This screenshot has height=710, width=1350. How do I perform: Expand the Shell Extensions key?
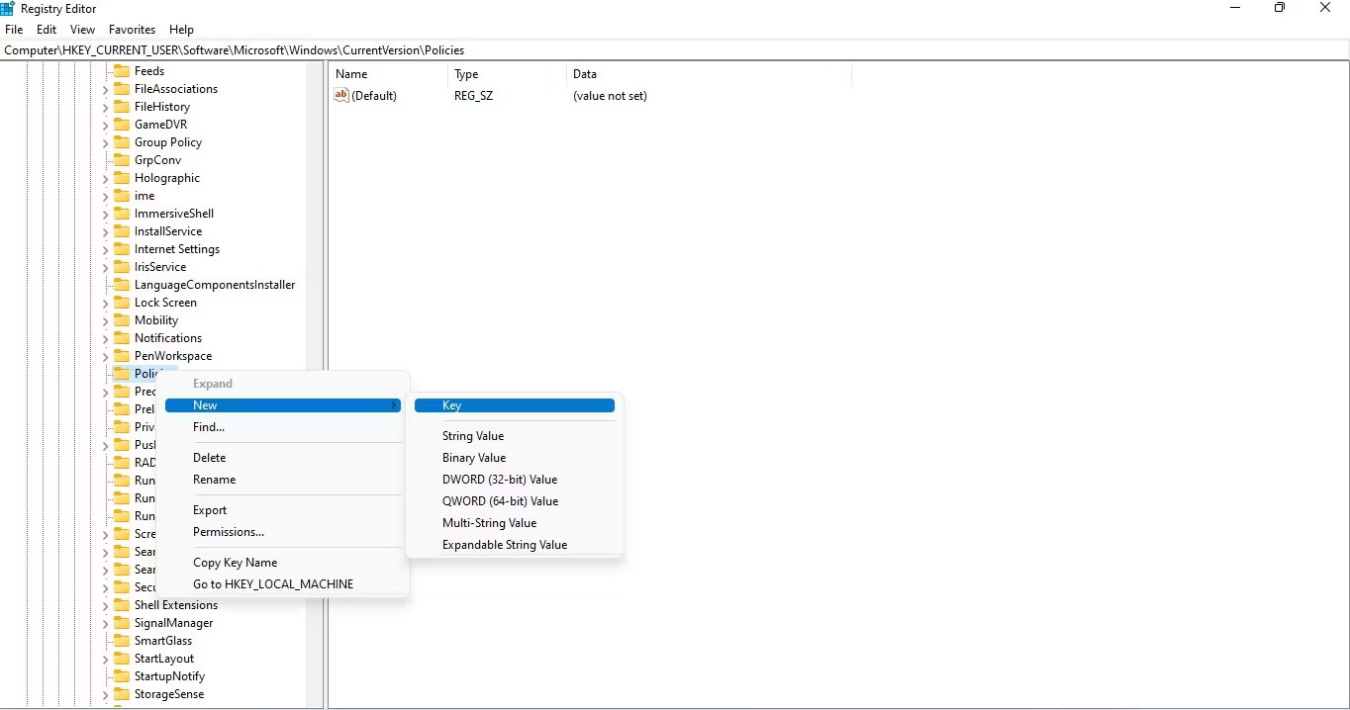105,605
